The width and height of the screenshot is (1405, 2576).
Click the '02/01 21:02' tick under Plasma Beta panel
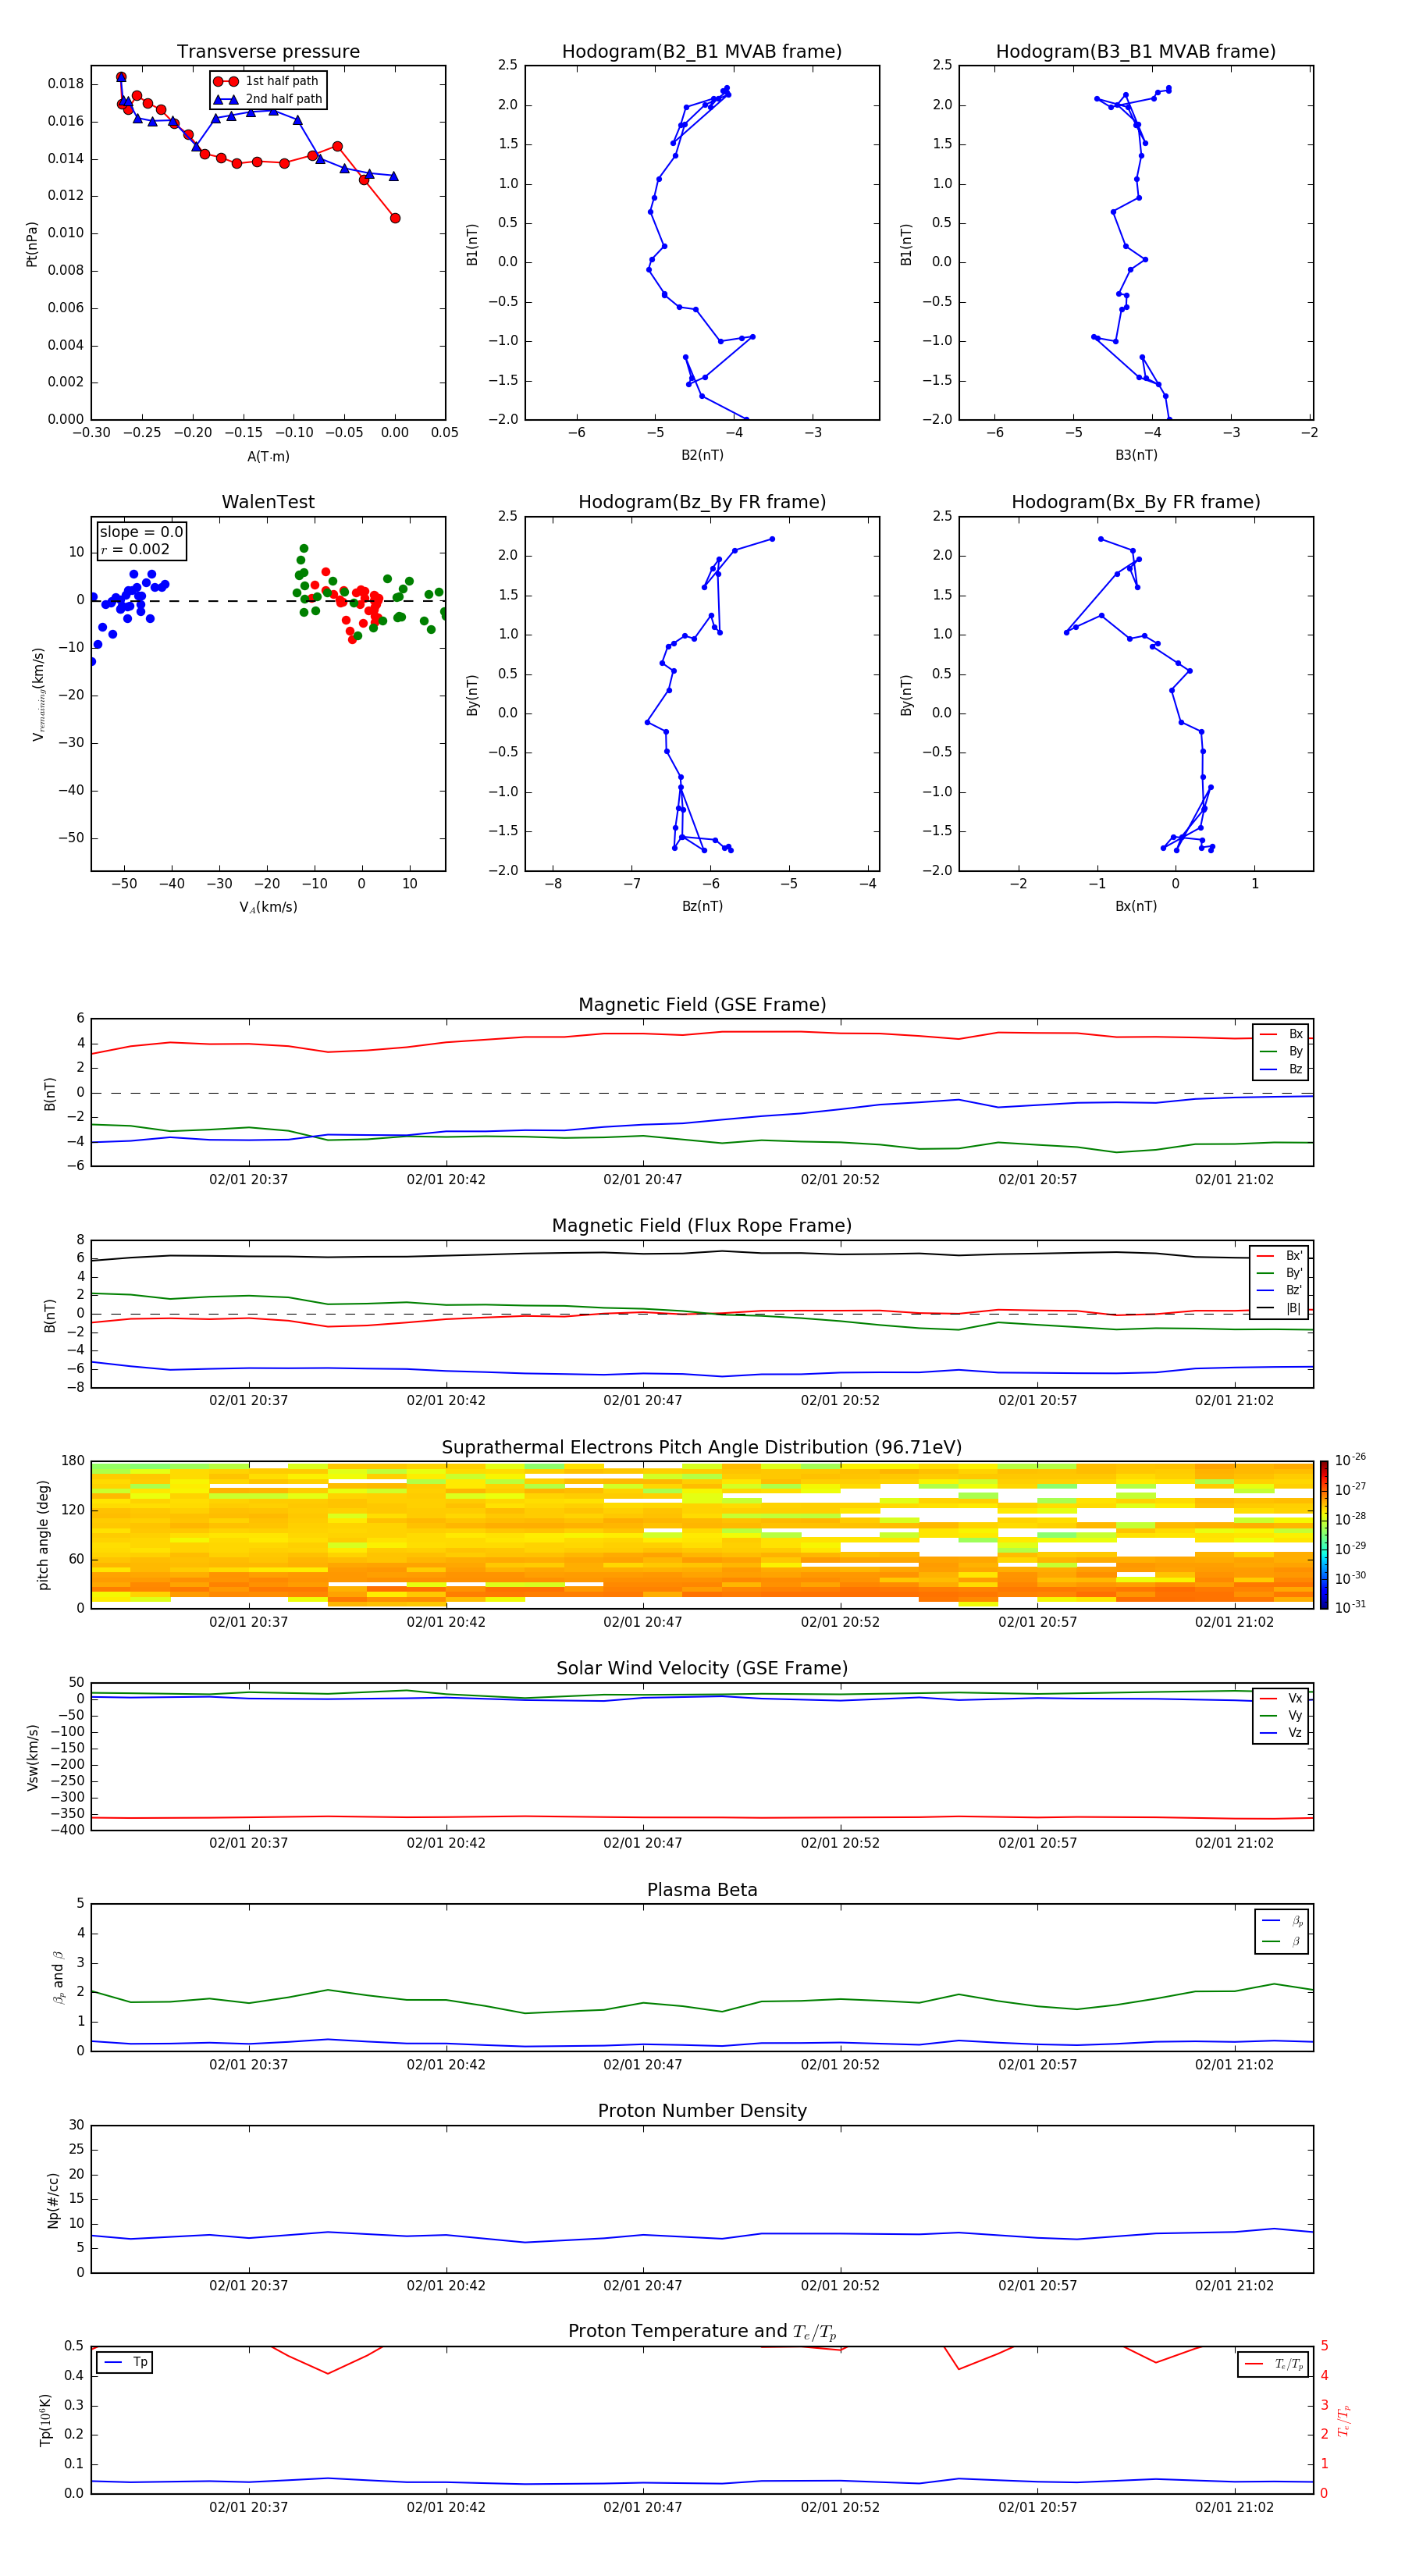click(1234, 2065)
